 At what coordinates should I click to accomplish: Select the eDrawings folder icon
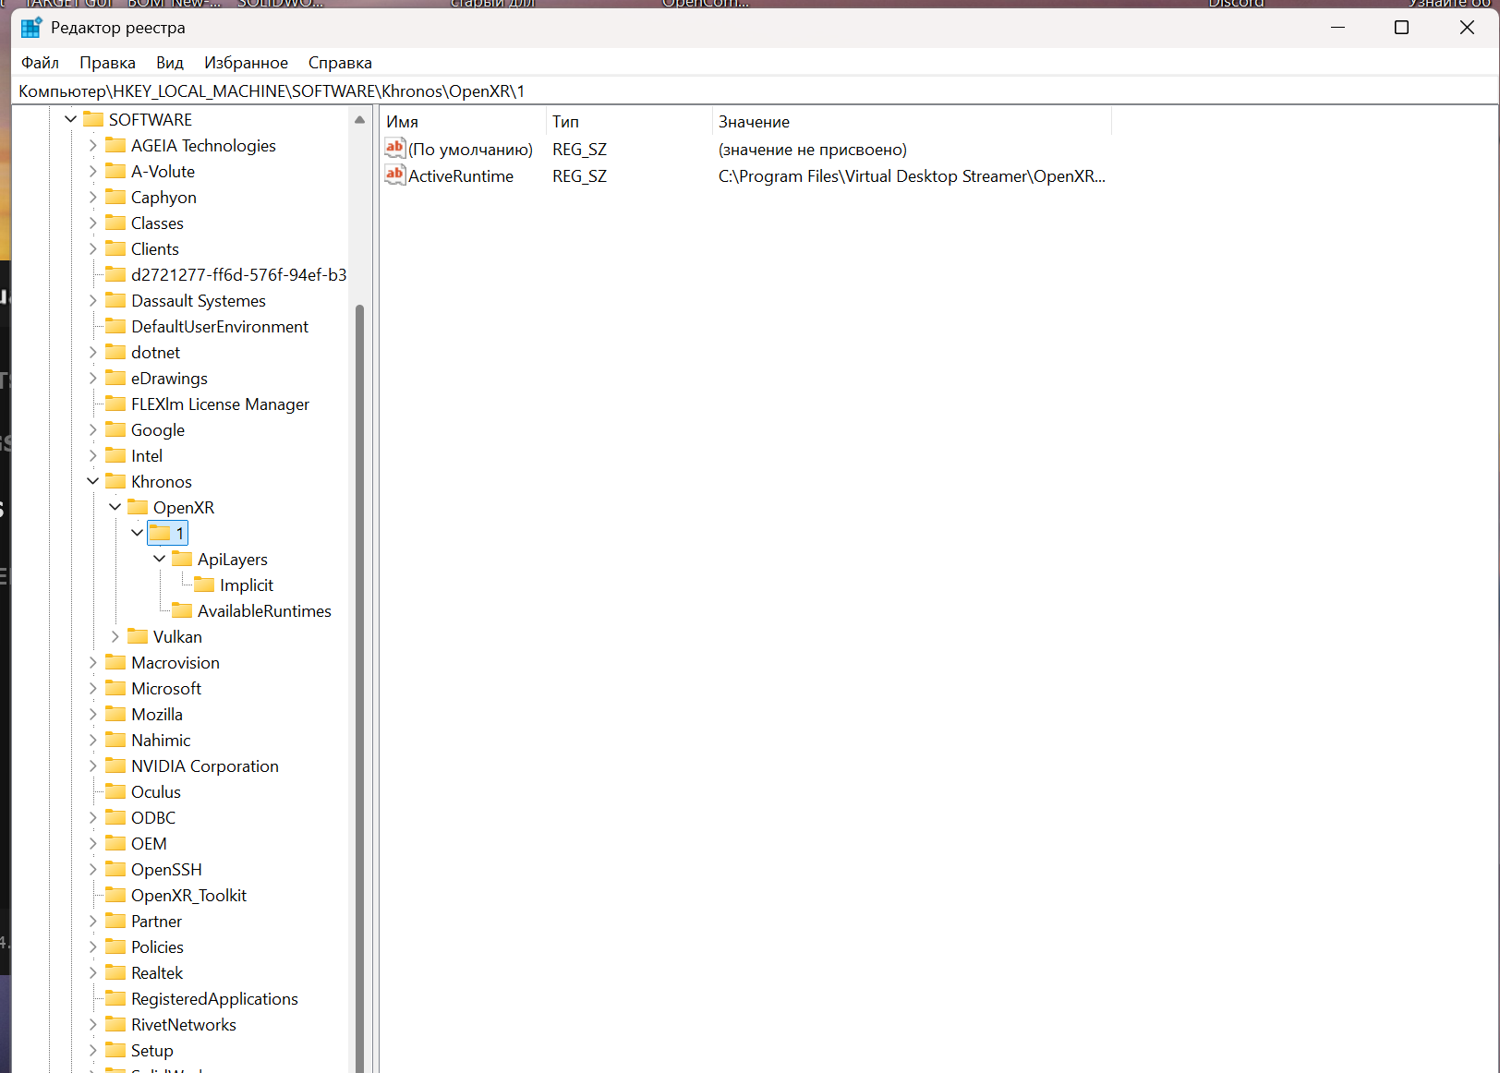[x=115, y=378]
